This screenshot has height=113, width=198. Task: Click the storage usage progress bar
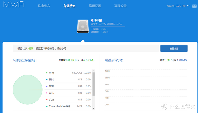[x=108, y=27]
